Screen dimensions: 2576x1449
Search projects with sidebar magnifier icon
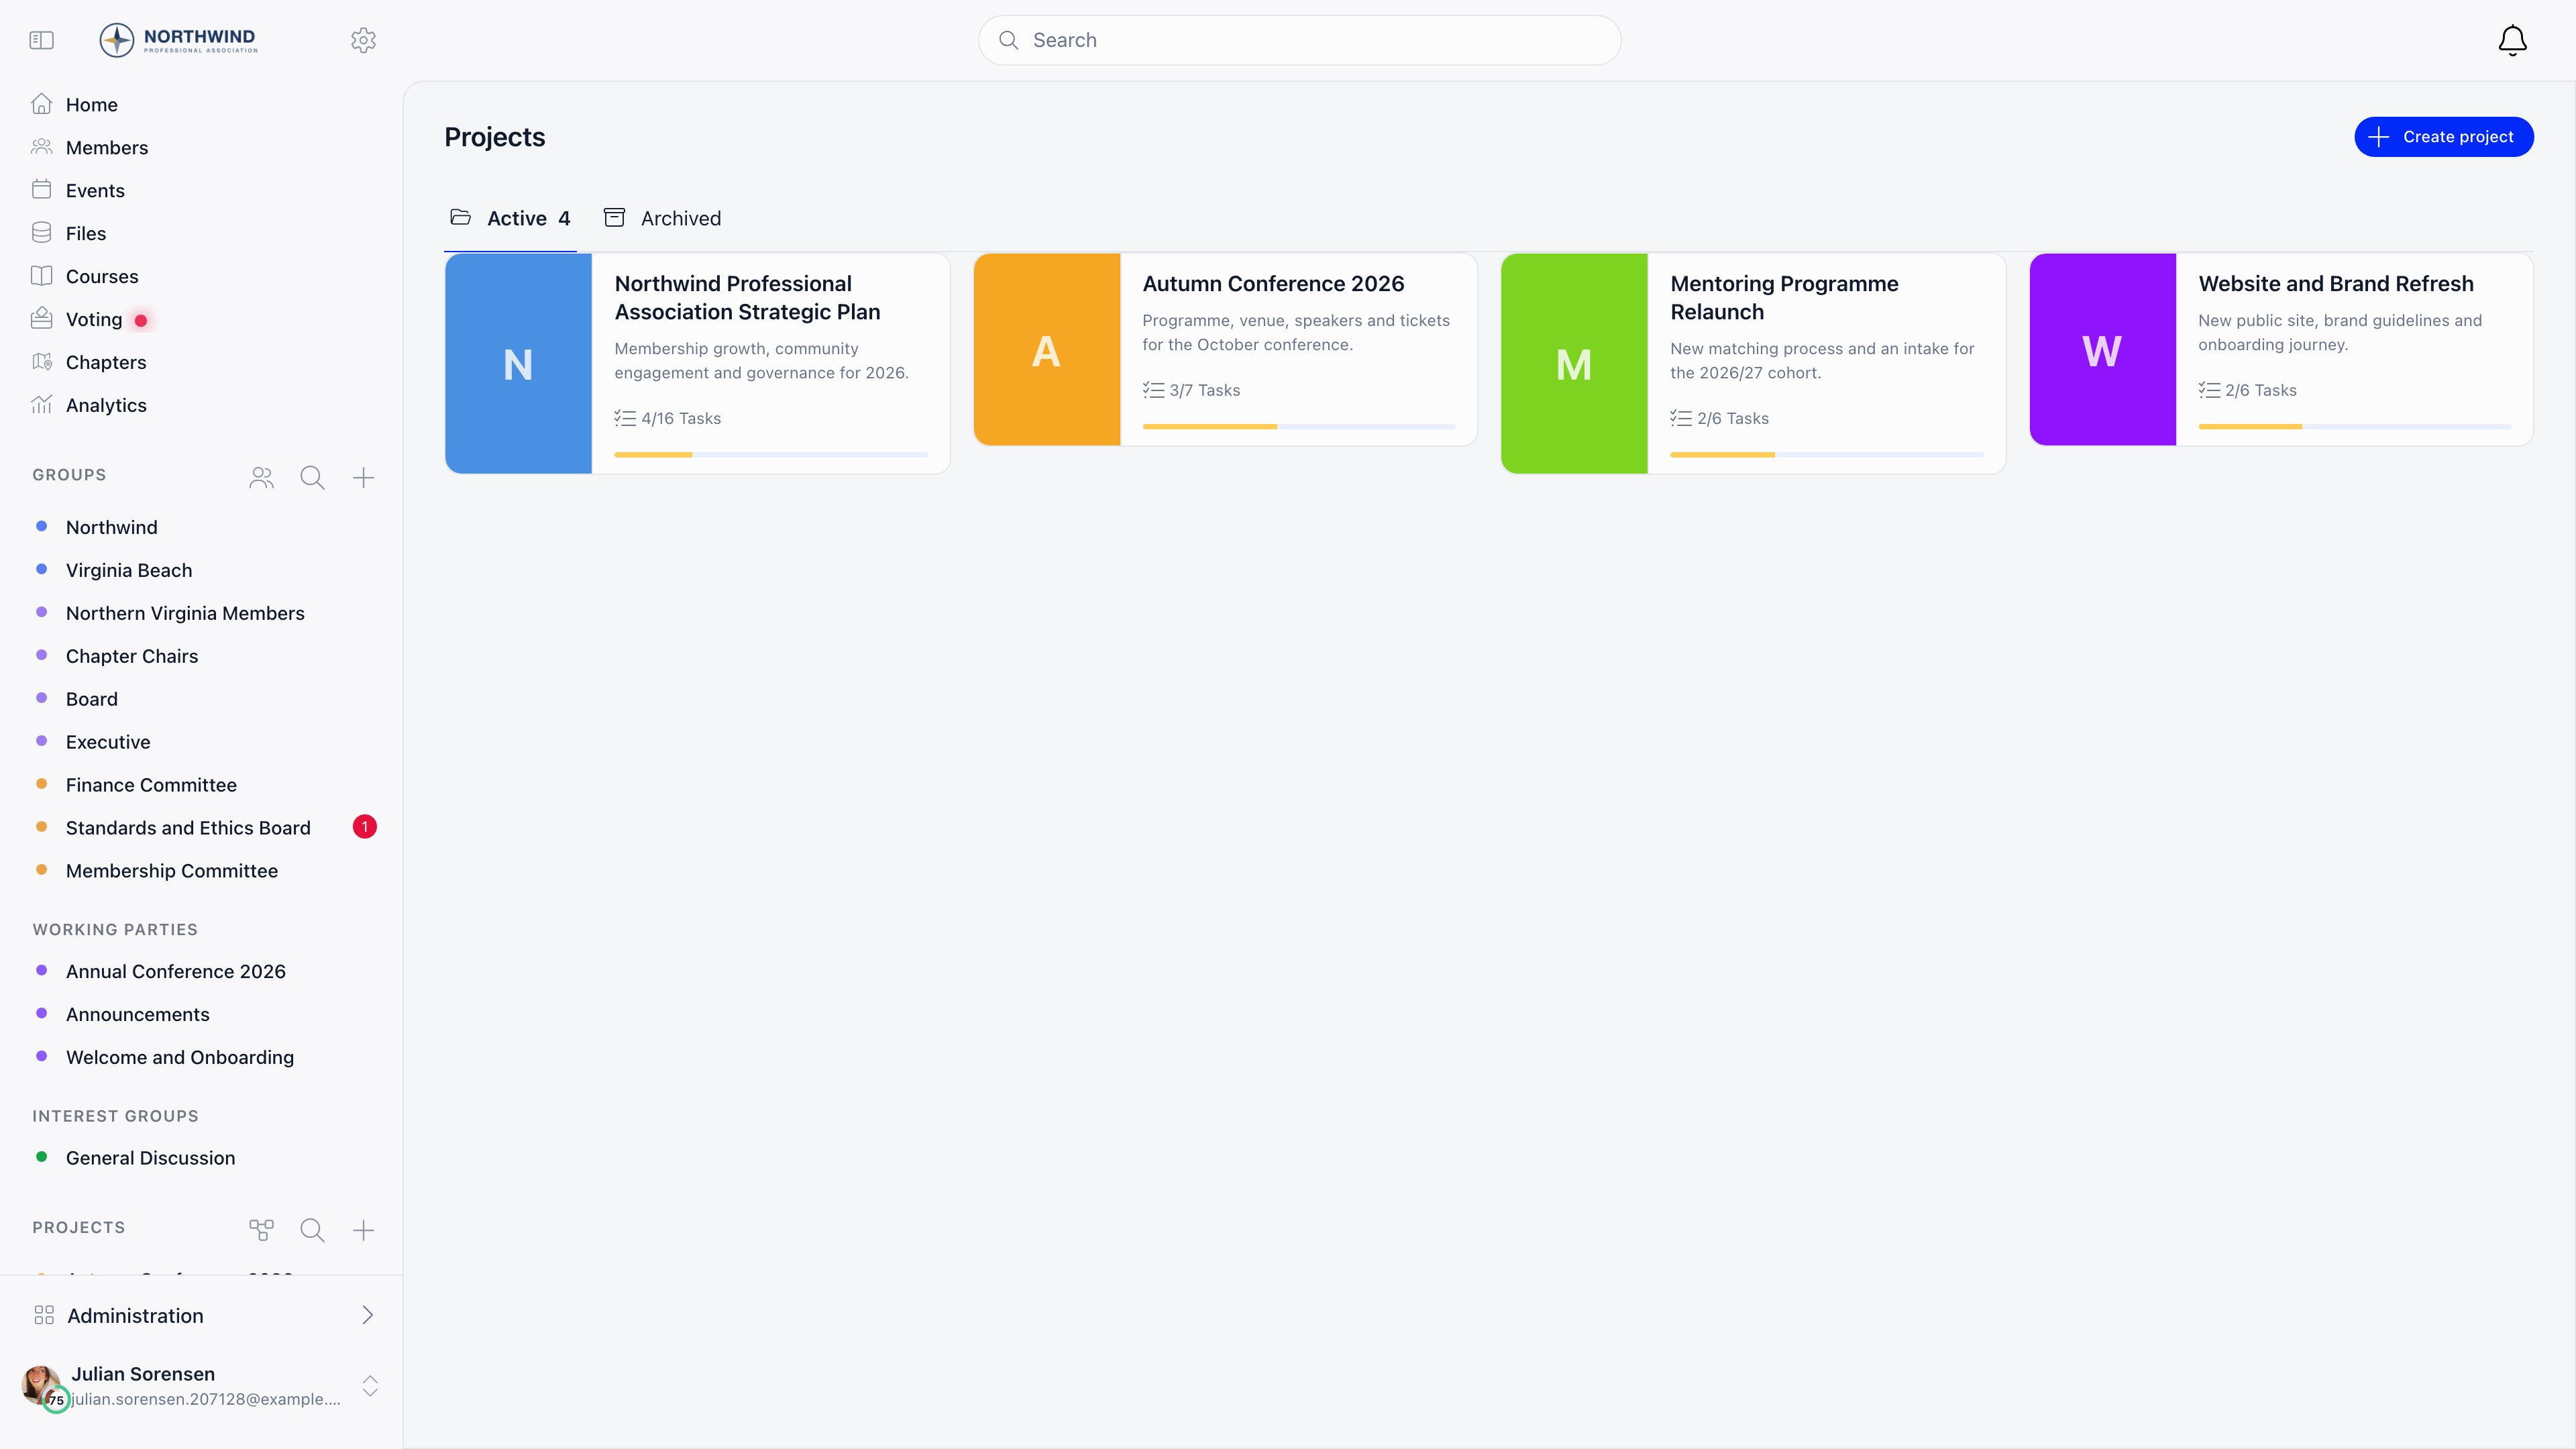click(312, 1230)
